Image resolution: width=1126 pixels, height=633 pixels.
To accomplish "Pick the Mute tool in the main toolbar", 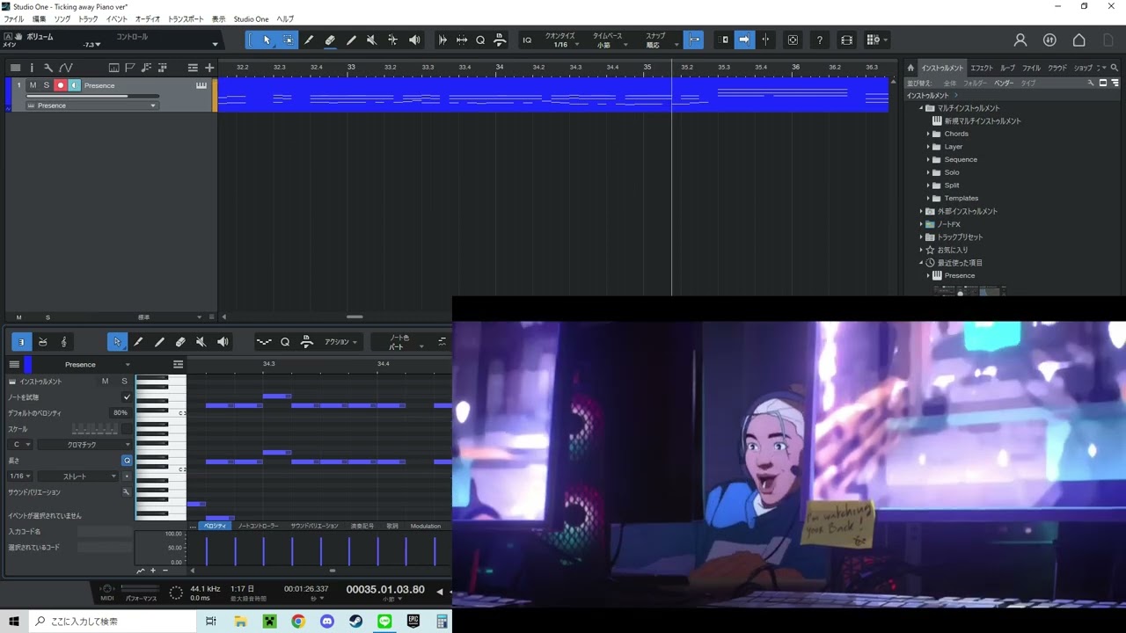I will [x=371, y=40].
